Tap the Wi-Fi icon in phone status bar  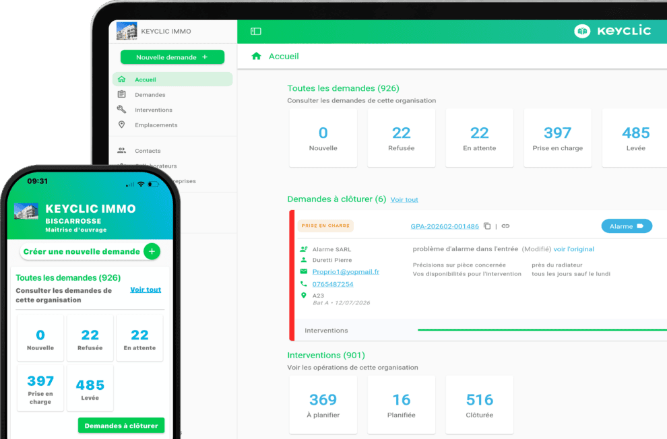141,184
